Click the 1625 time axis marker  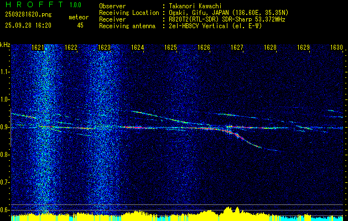pyautogui.click(x=170, y=48)
